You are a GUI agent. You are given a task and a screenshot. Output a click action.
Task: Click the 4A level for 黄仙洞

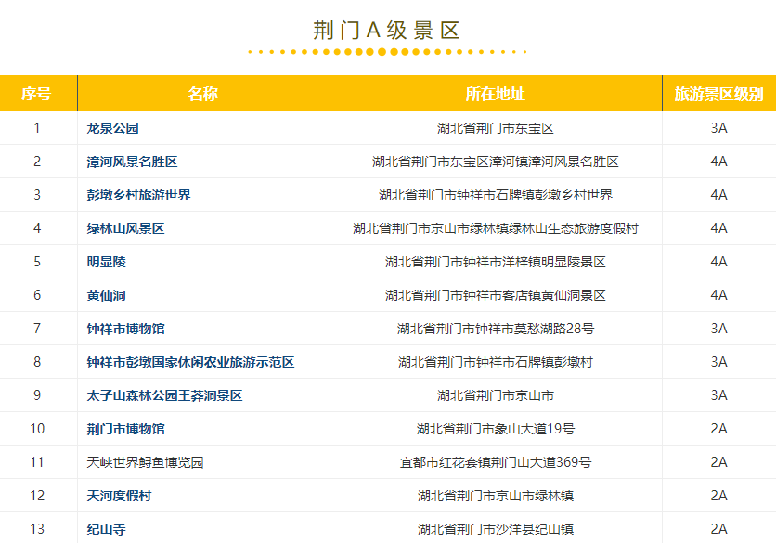(718, 295)
